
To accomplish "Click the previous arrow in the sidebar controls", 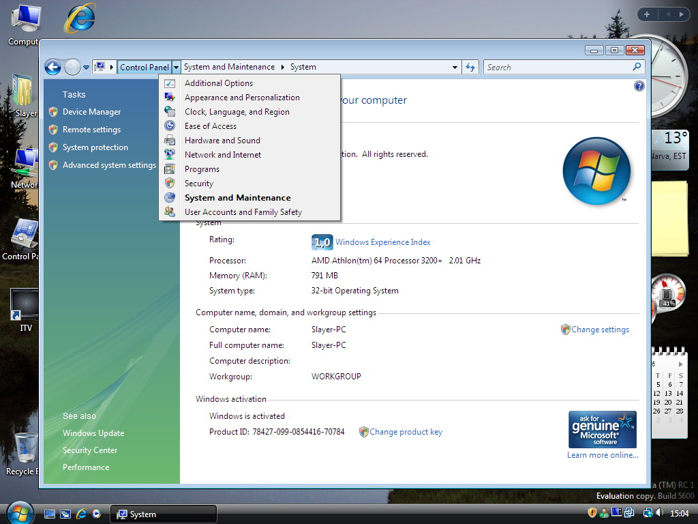I will (x=668, y=14).
